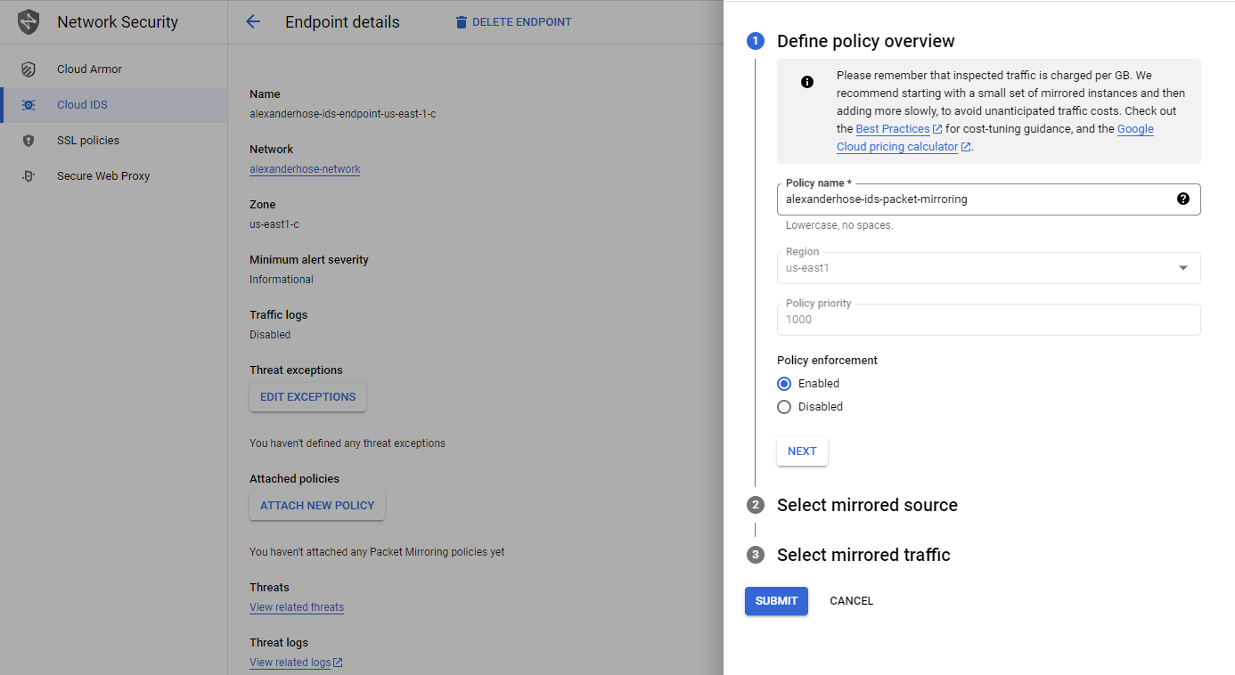1235x675 pixels.
Task: Cancel the policy creation
Action: (x=851, y=601)
